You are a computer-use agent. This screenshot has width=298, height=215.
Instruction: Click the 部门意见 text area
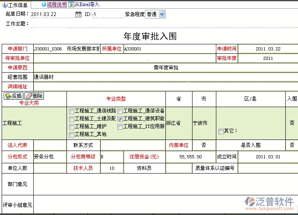click(x=164, y=184)
